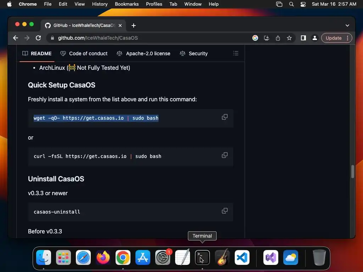This screenshot has height=272, width=363.
Task: Open App Store from the Dock
Action: (x=143, y=257)
